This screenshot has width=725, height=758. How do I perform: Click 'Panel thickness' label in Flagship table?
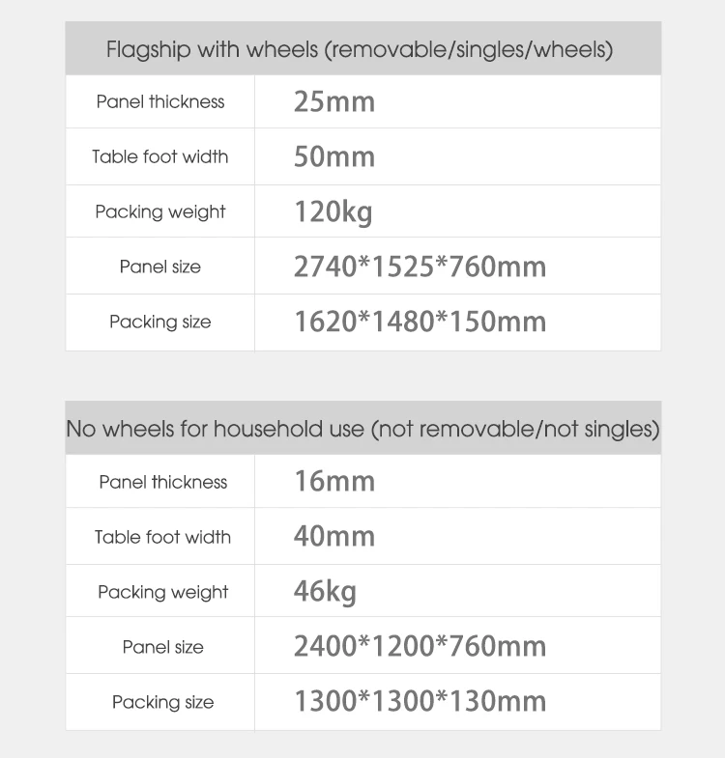coord(160,101)
